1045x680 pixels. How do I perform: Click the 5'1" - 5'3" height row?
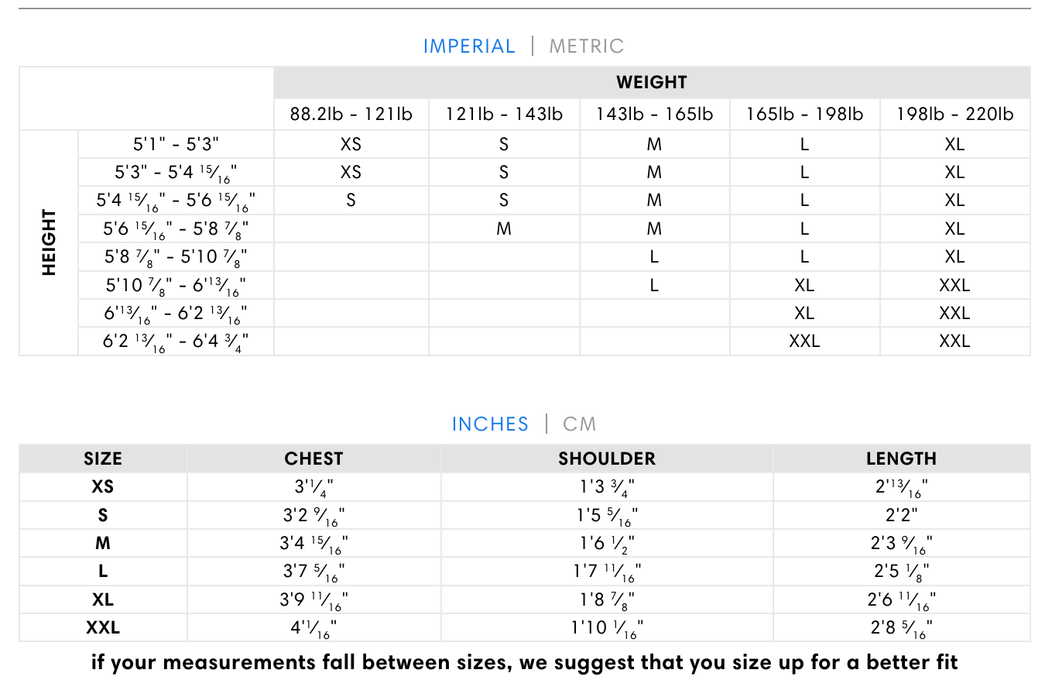[x=176, y=144]
